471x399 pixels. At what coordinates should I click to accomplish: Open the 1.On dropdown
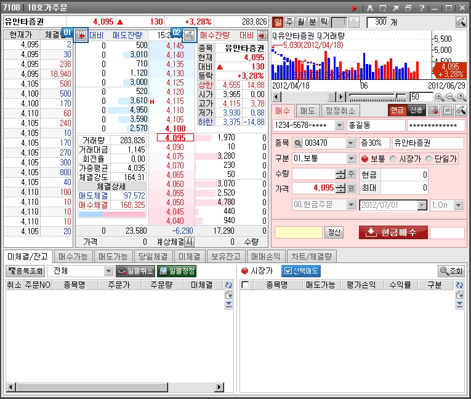[x=458, y=205]
